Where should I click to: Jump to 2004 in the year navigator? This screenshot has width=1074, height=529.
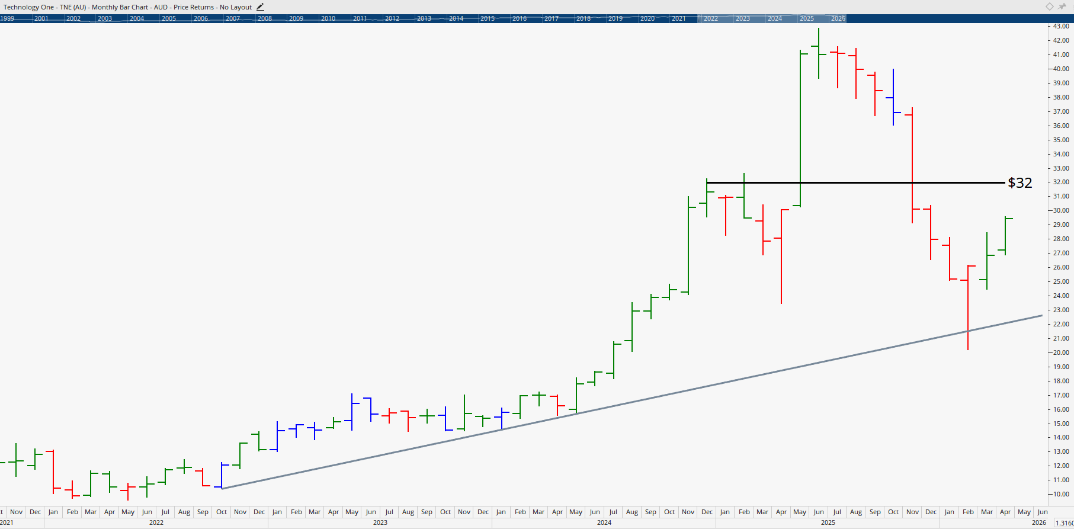(x=137, y=18)
